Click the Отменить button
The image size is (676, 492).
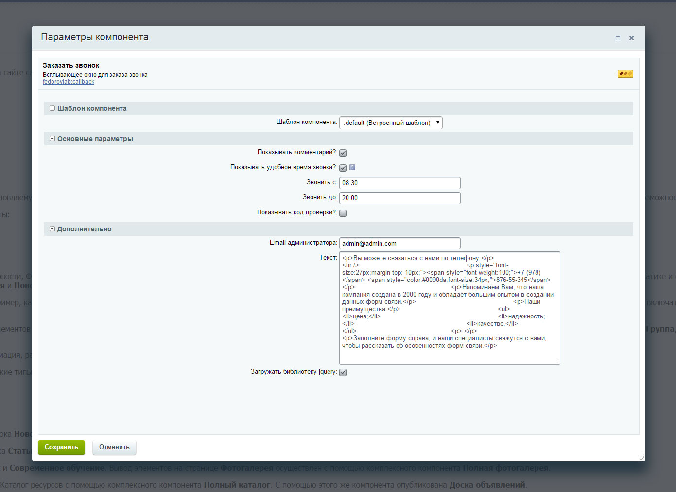pos(114,447)
